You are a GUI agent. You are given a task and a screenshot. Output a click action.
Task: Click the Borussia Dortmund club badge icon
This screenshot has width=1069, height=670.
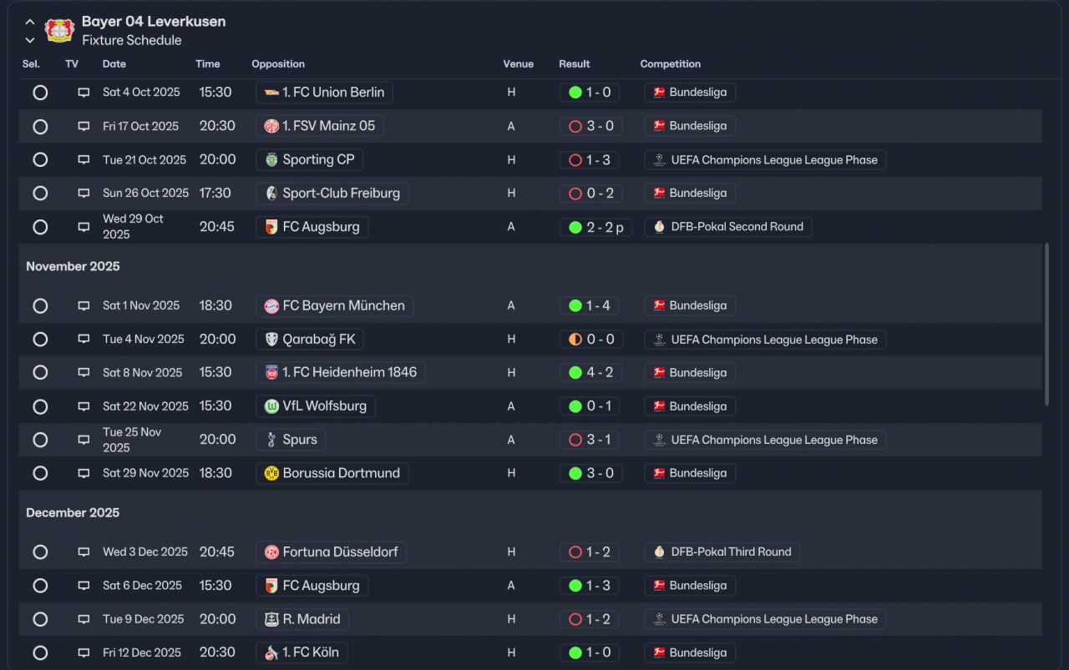point(271,473)
